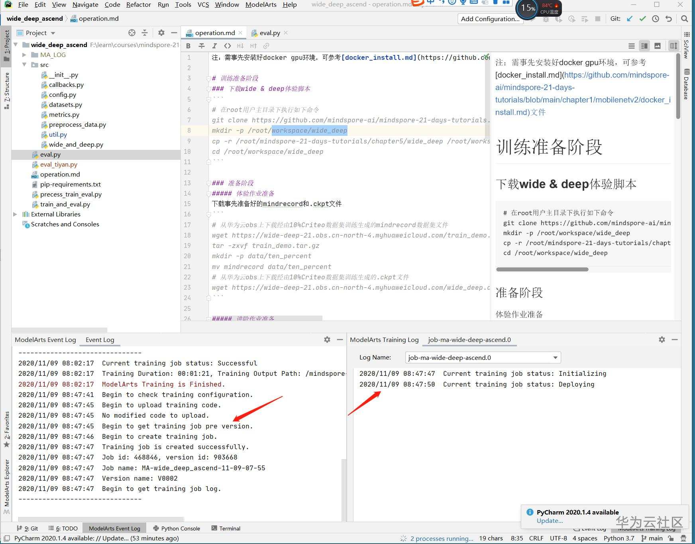Show editor and preview split view
Image resolution: width=695 pixels, height=544 pixels.
tap(644, 46)
